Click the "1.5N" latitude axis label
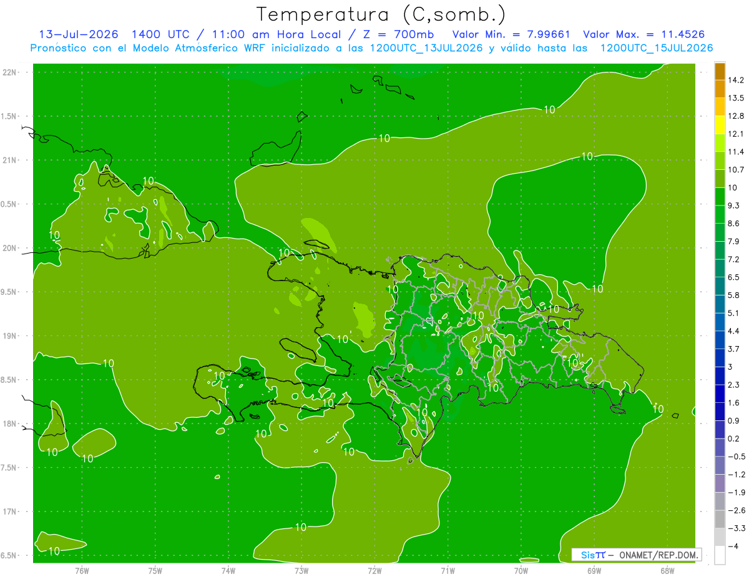The height and width of the screenshot is (579, 749). pos(9,116)
